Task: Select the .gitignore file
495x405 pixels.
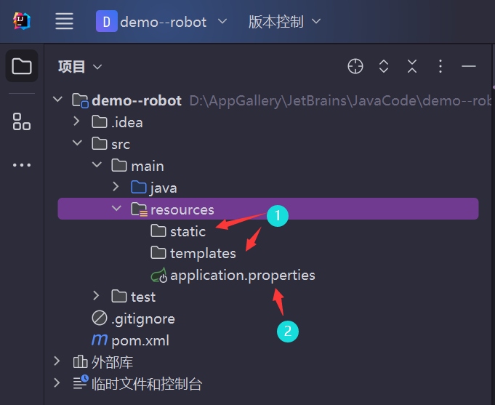Action: 142,318
